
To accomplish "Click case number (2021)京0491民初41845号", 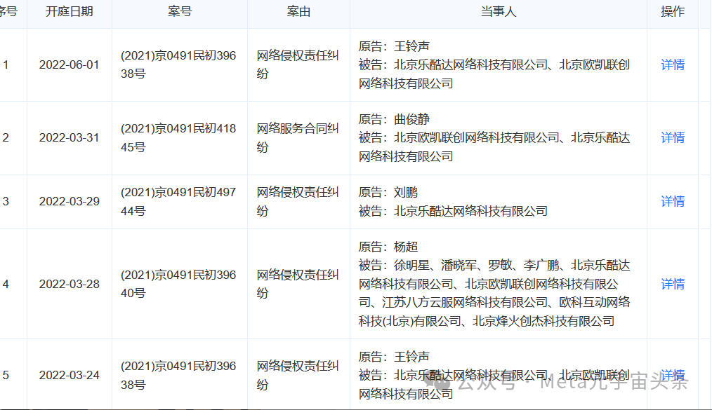I will pos(179,137).
